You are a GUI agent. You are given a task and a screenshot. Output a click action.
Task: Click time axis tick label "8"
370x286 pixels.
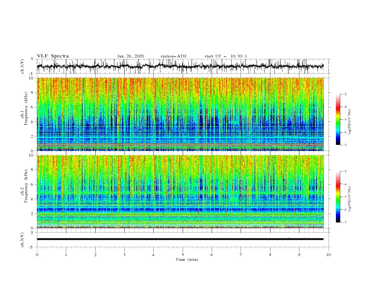pos(270,255)
